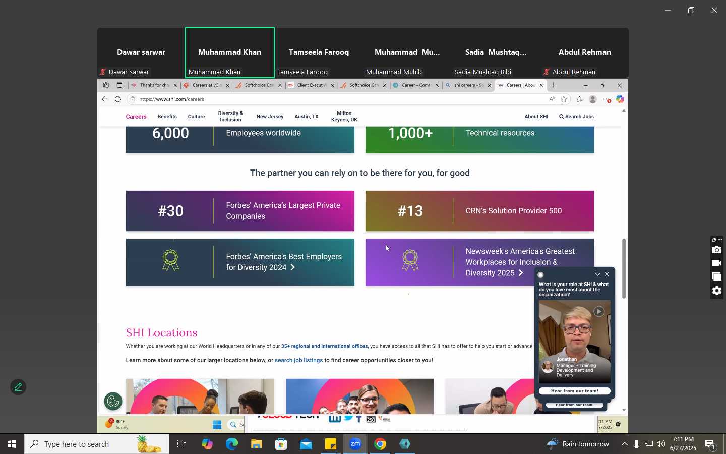The width and height of the screenshot is (726, 454).
Task: Reload the shared SHI careers page
Action: (118, 99)
